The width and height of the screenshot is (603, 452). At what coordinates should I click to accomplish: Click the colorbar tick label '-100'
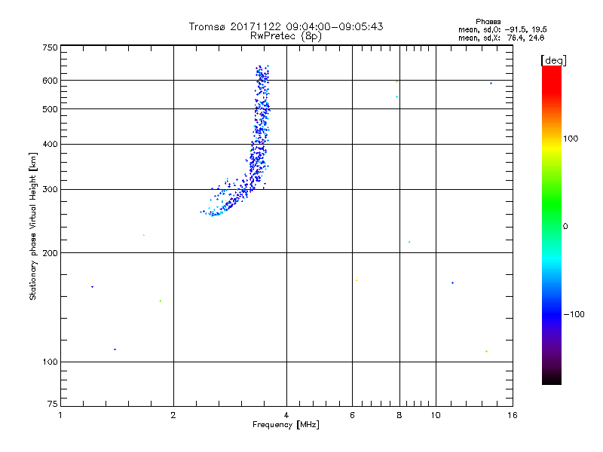coord(574,314)
